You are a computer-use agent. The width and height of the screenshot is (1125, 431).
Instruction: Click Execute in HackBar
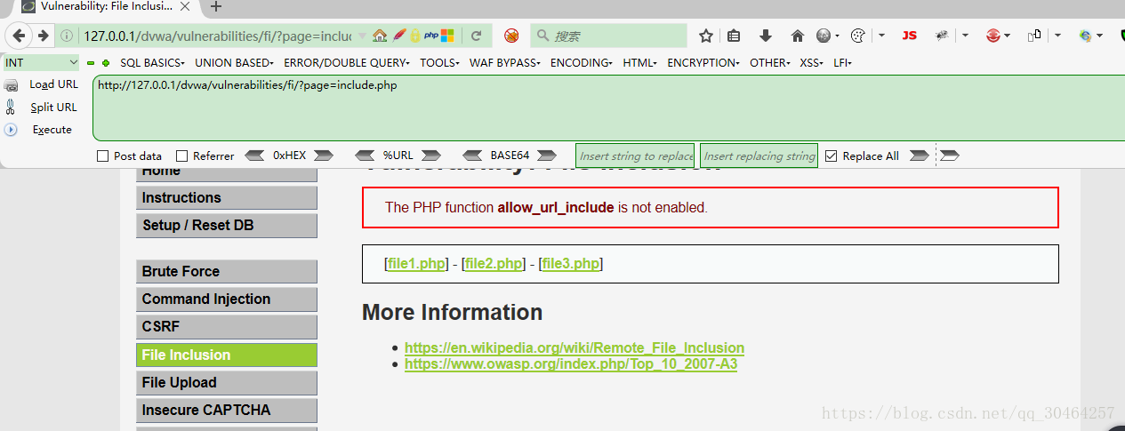pyautogui.click(x=52, y=130)
